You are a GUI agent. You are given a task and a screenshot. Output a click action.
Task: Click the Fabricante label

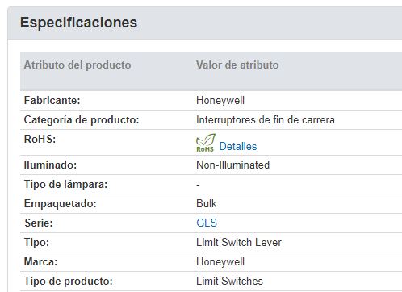52,100
